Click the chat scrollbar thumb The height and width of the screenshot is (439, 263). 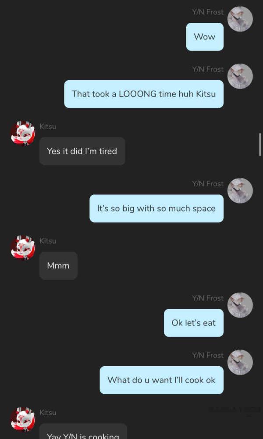[260, 144]
